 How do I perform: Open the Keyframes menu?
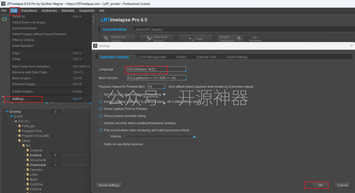tap(49, 11)
